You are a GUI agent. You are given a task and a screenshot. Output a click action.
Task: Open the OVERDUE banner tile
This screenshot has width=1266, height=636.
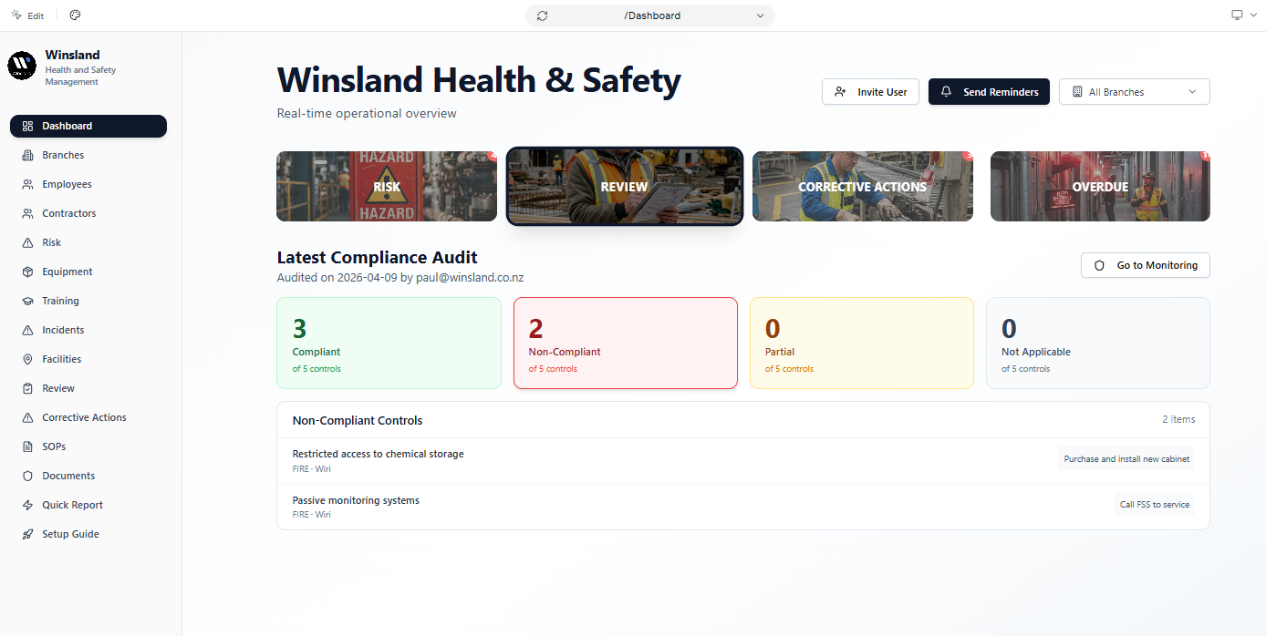point(1099,186)
